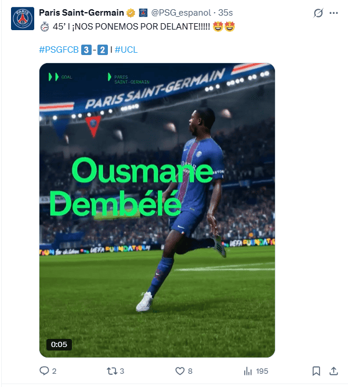Click the 0:05 video duration badge
348x387 pixels.
pos(59,344)
